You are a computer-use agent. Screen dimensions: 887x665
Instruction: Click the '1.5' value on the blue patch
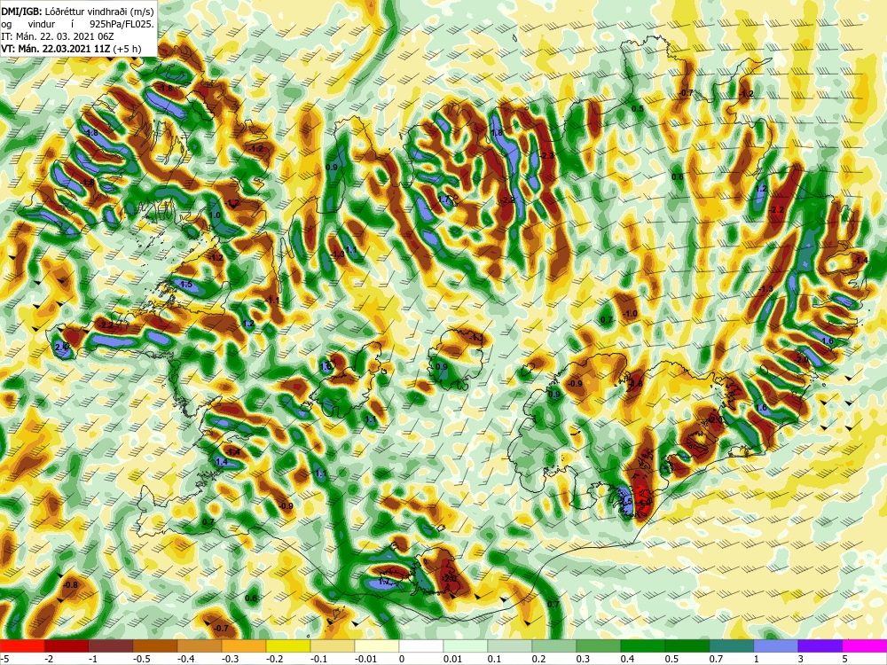[x=186, y=285]
